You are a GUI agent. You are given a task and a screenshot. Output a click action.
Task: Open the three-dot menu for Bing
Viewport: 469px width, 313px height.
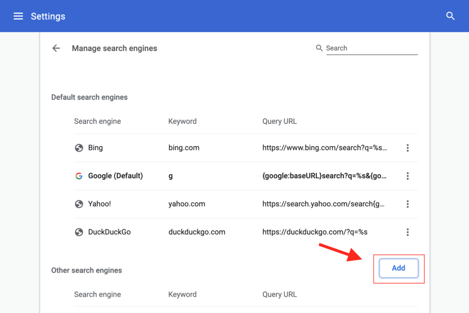click(x=407, y=148)
